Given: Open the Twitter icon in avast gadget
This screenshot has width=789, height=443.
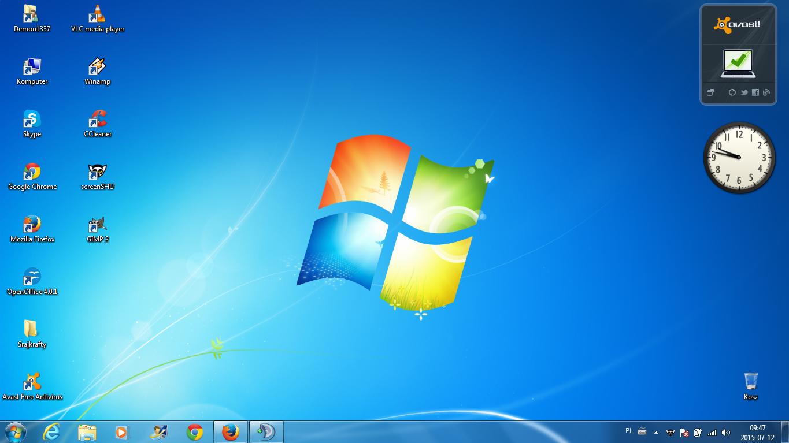Looking at the screenshot, I should point(744,92).
